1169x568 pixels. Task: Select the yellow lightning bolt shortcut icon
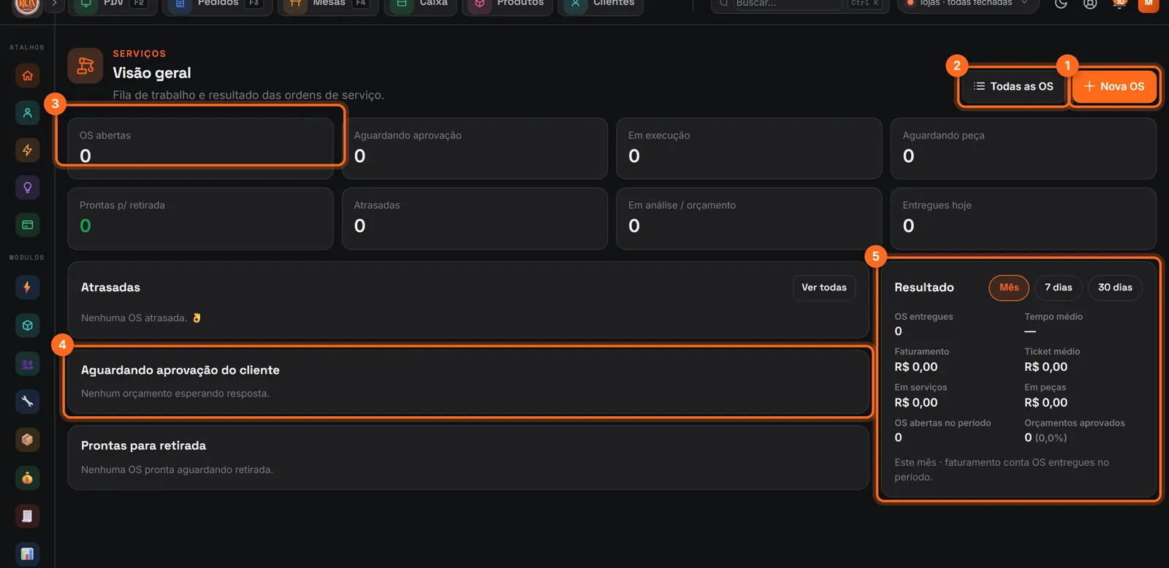click(x=27, y=150)
